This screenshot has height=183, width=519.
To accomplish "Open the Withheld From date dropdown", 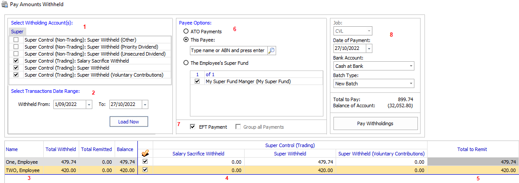I will pyautogui.click(x=89, y=105).
